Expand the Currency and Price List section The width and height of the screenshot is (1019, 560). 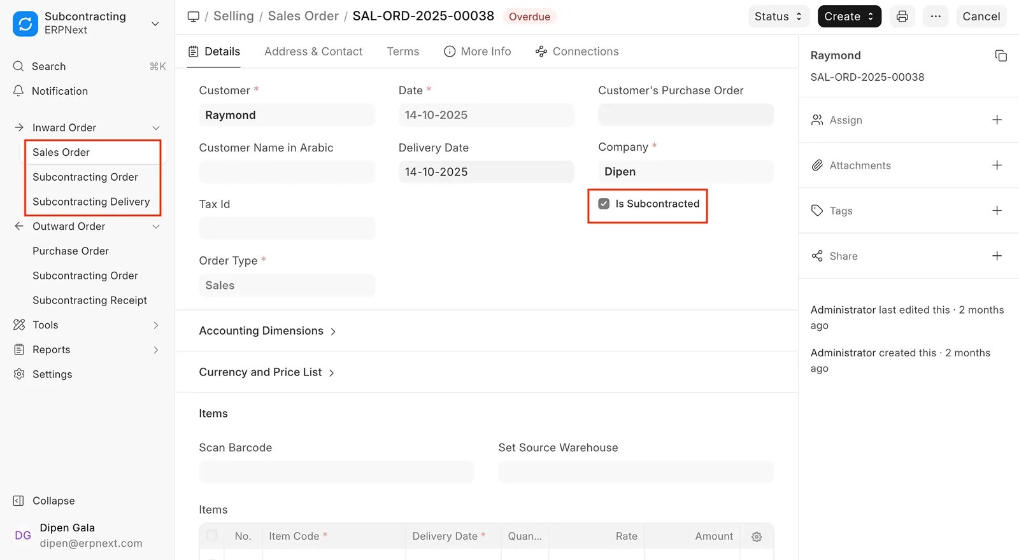[267, 372]
